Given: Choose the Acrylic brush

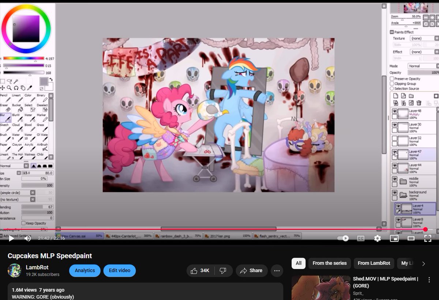Looking at the screenshot, I should (x=29, y=147).
